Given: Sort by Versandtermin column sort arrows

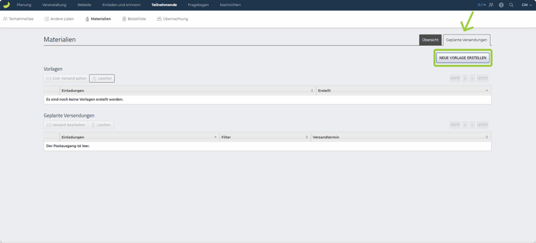Looking at the screenshot, I should [487, 137].
